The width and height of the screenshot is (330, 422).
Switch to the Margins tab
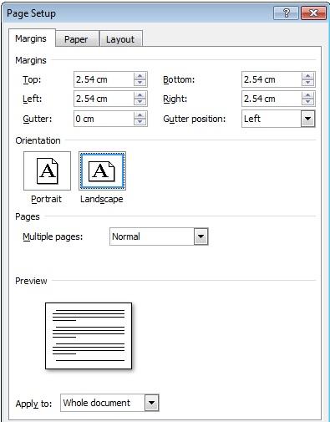coord(31,38)
